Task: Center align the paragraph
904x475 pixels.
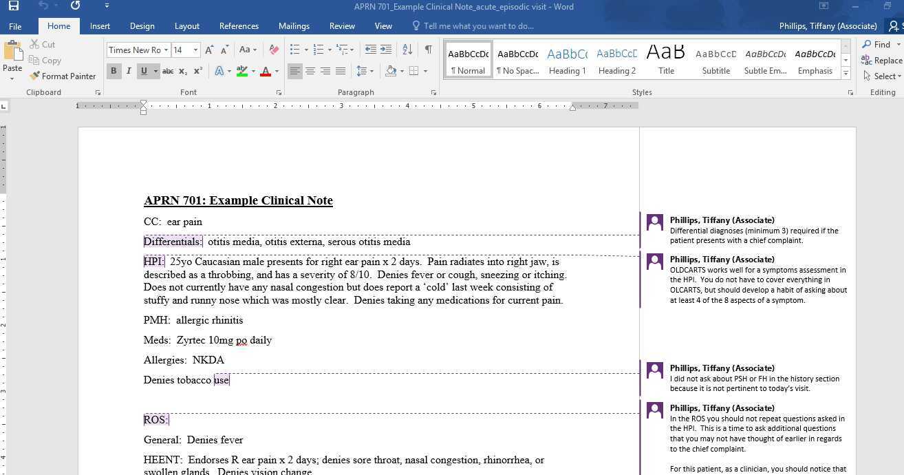Action: click(x=310, y=70)
